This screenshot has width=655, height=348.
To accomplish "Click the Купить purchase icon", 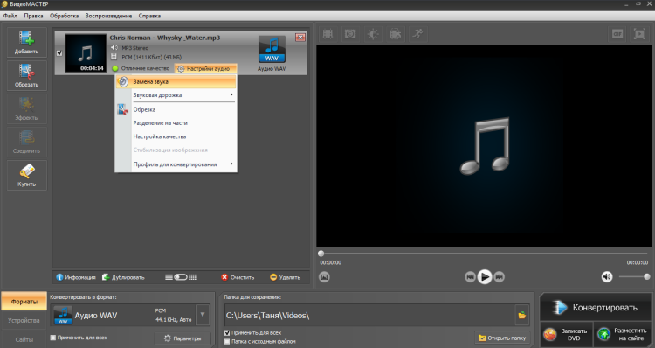I will [27, 175].
